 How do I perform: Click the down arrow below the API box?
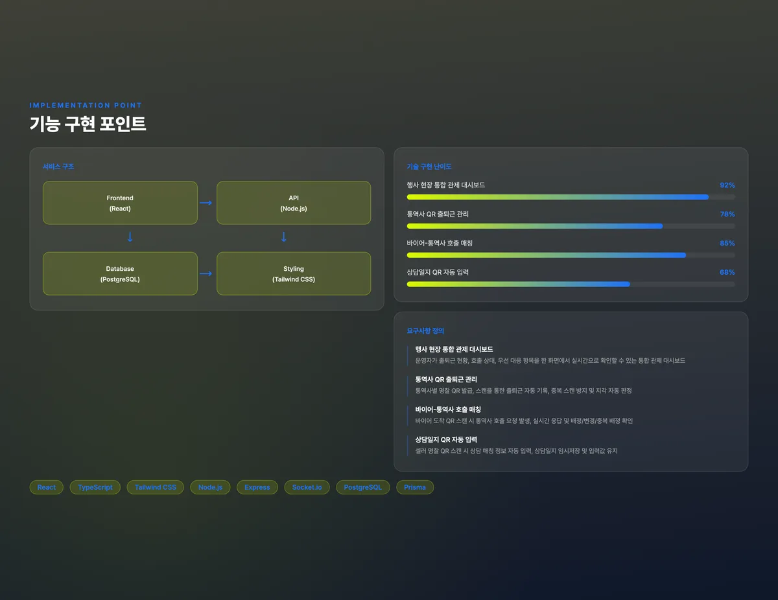click(283, 237)
